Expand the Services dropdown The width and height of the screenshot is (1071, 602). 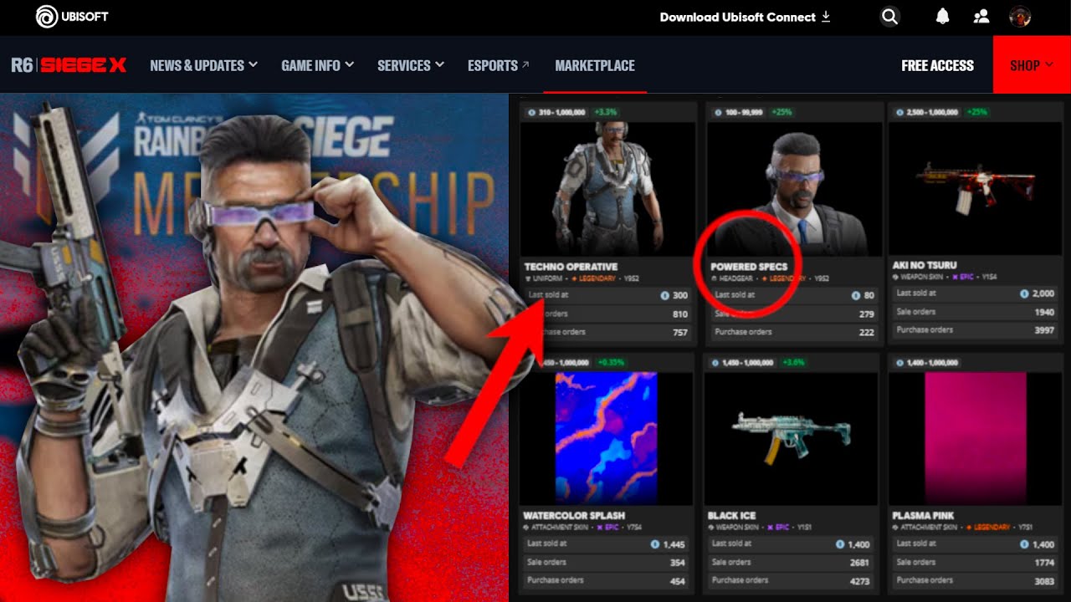410,65
